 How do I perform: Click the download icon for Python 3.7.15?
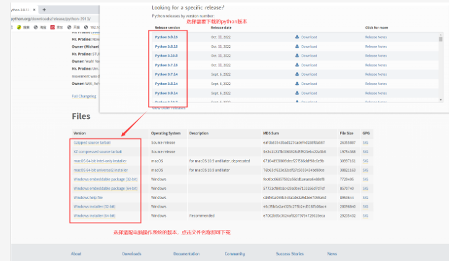click(x=297, y=64)
